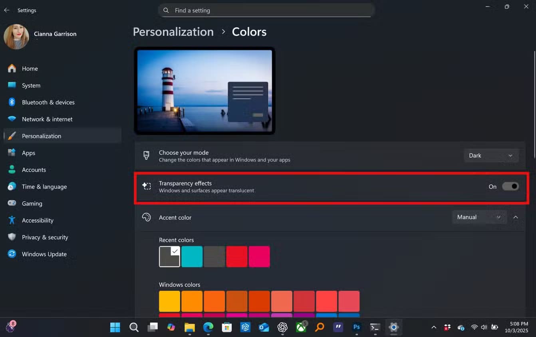Screen dimensions: 536x337
Task: Pick the bright red recent color swatch
Action: click(237, 256)
